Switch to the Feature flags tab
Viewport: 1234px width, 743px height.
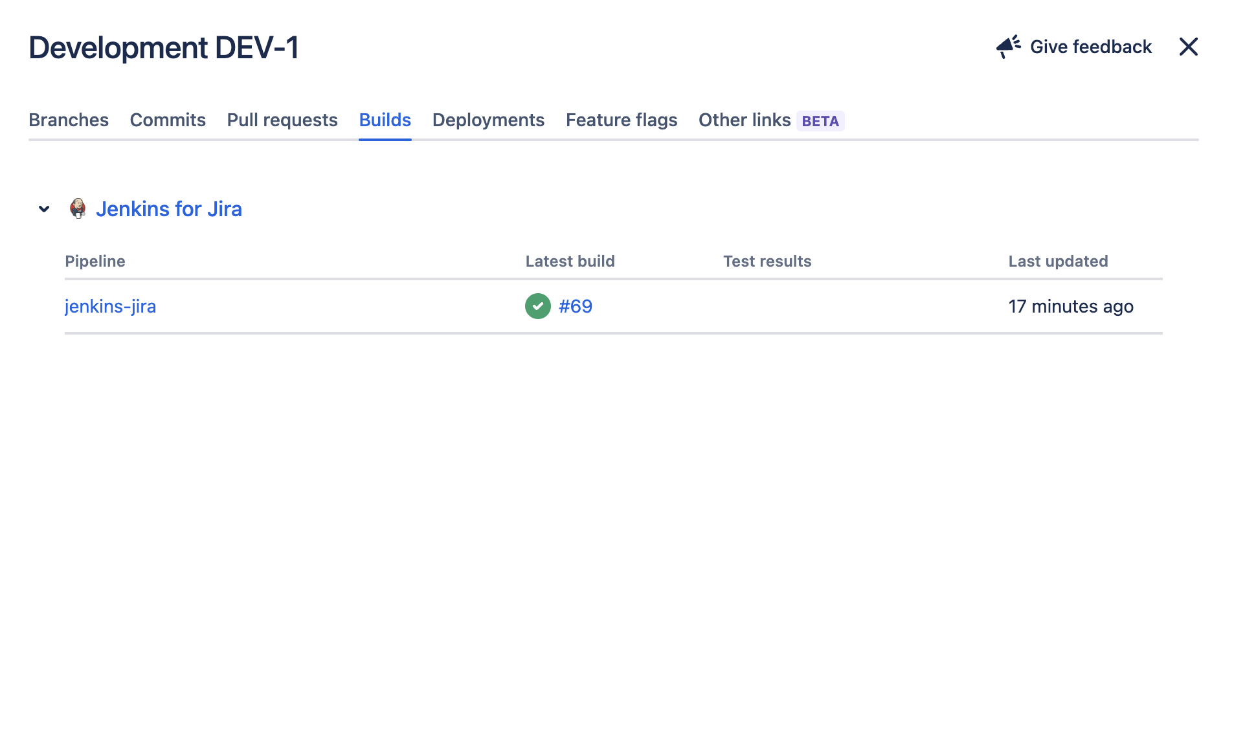click(622, 120)
